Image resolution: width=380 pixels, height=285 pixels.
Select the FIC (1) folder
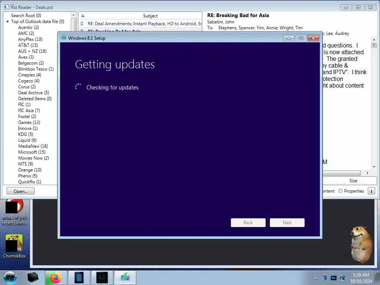(24, 104)
